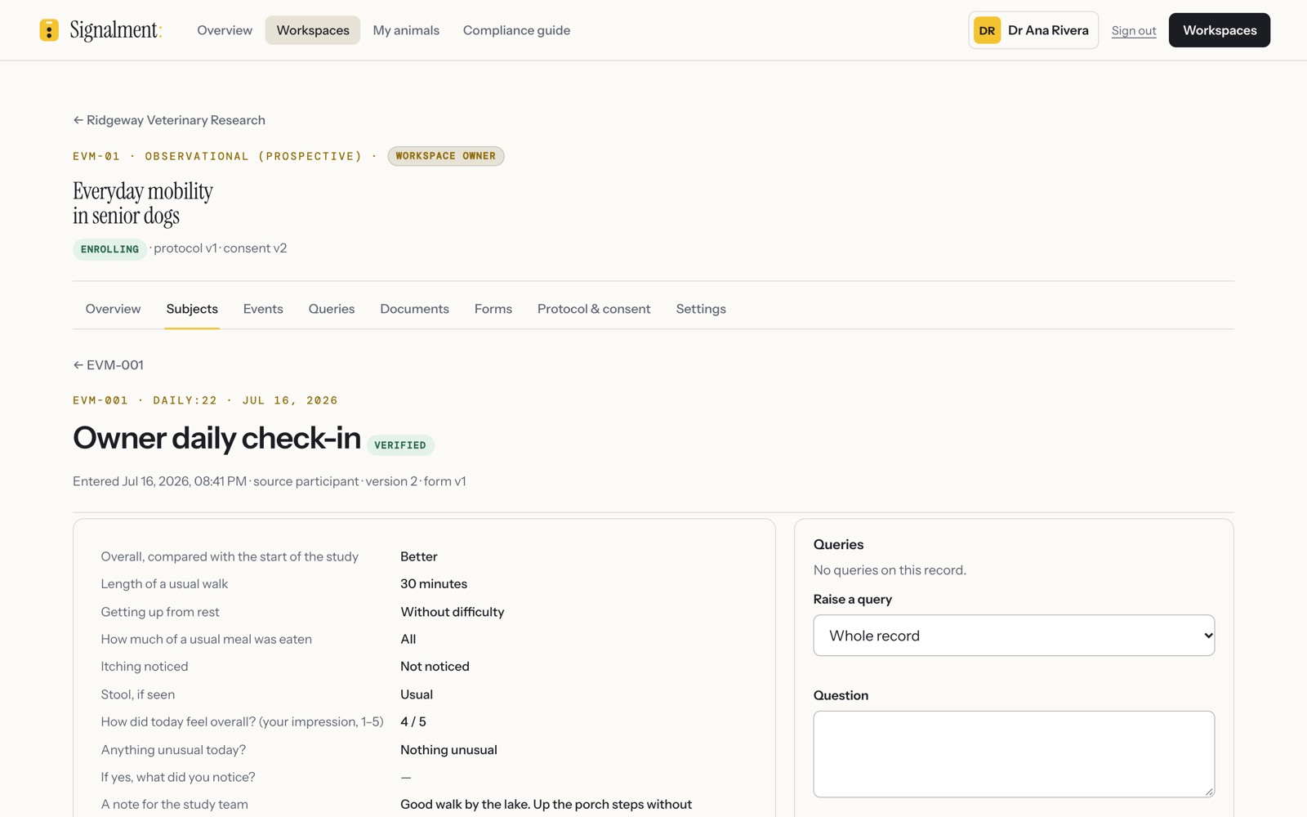
Task: Open the Forms tab
Action: (493, 309)
